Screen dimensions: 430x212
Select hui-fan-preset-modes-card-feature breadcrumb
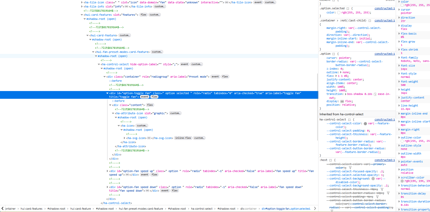[141, 209]
